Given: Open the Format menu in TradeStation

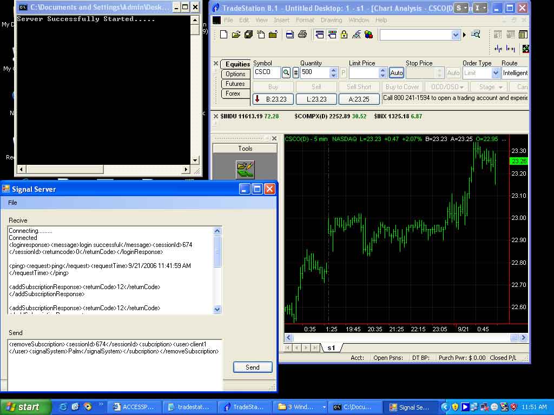Looking at the screenshot, I should point(305,20).
